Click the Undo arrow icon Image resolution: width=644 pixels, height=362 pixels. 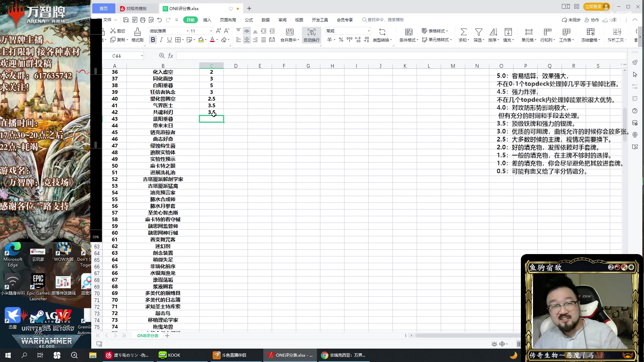(160, 20)
